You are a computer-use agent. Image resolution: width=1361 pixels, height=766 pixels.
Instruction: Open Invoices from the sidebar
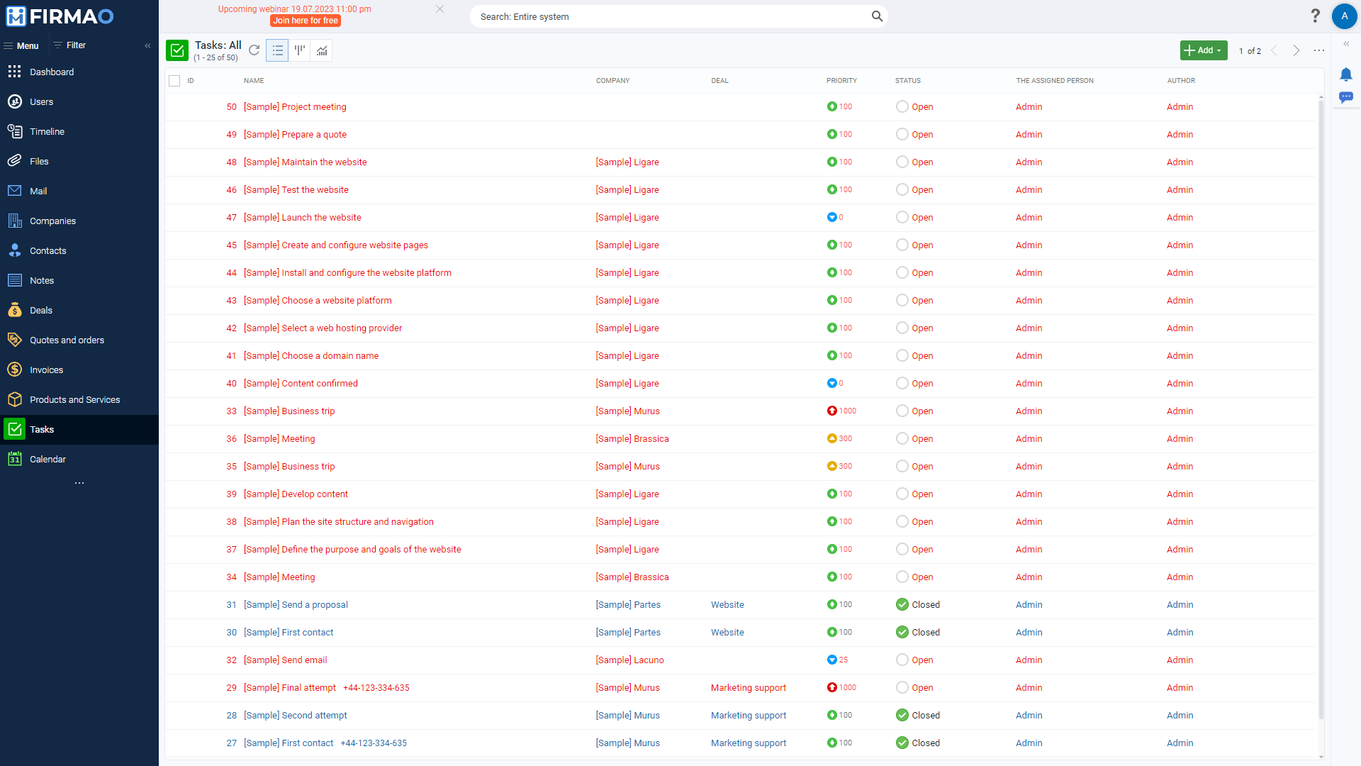point(45,370)
